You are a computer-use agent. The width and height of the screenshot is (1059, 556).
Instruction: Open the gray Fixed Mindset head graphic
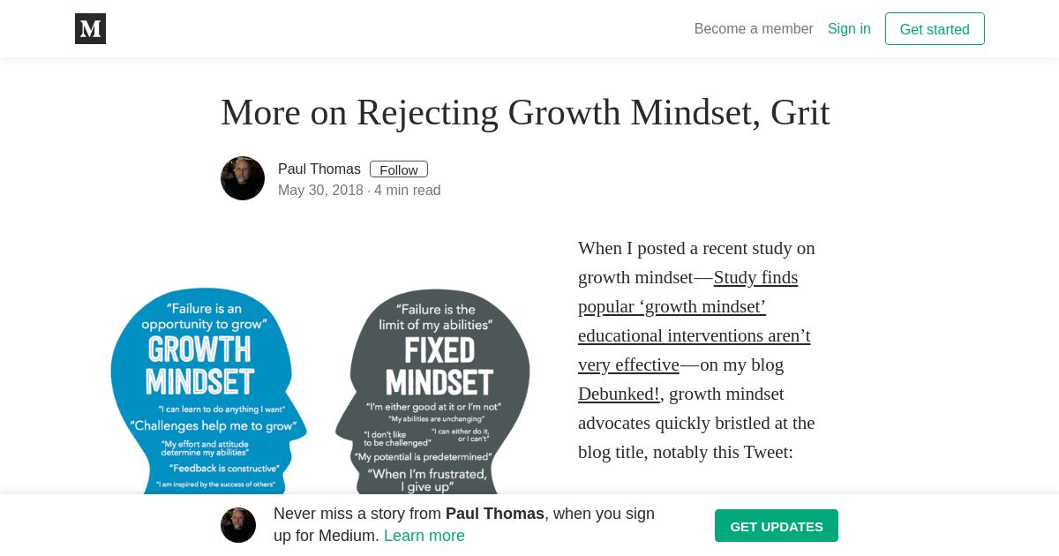[432, 391]
